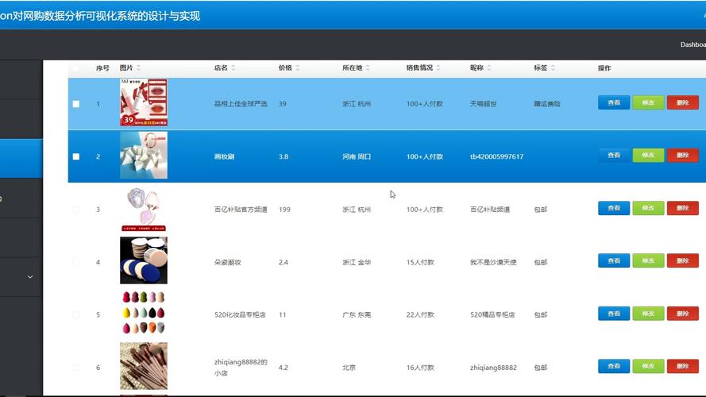Tick the checkbox for row 2 画妆刷
706x397 pixels.
(76, 156)
